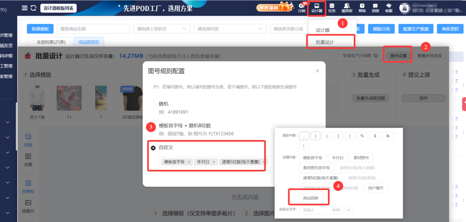Open the 请选择关联分类 dropdown
Image resolution: width=466 pixels, height=222 pixels.
pos(289,29)
